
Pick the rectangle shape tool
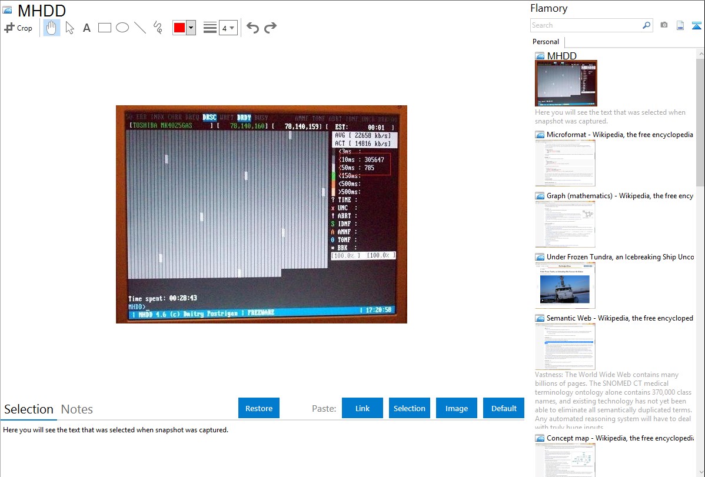pos(105,28)
